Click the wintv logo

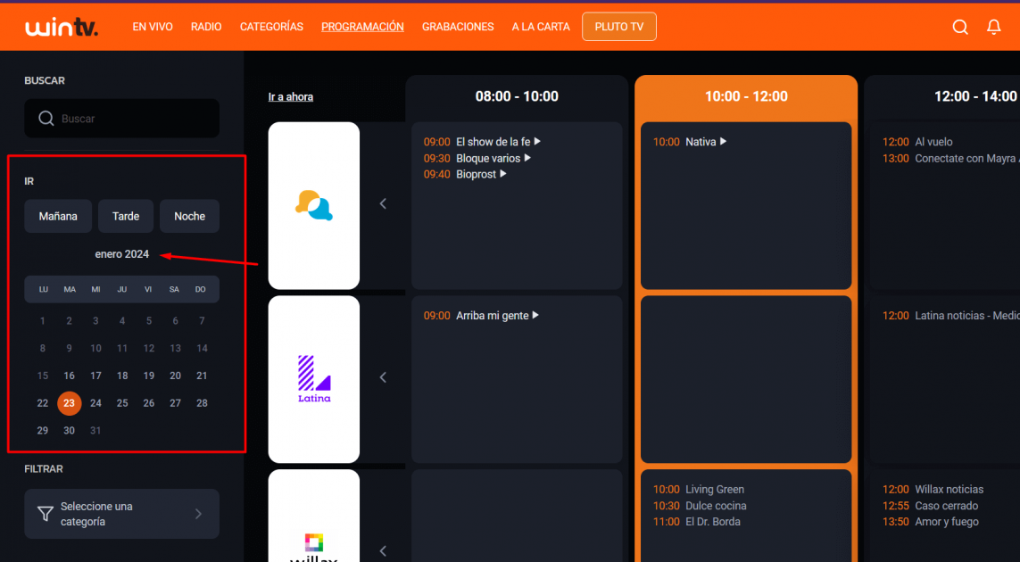click(x=62, y=26)
